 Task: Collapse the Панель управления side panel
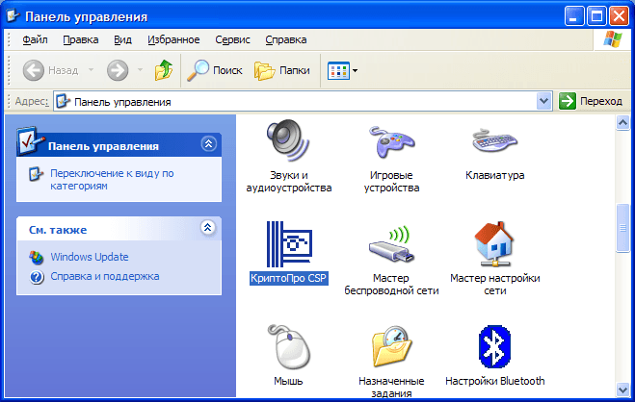tap(208, 144)
